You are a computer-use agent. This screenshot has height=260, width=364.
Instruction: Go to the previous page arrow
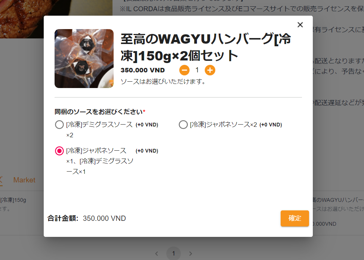[x=157, y=254]
